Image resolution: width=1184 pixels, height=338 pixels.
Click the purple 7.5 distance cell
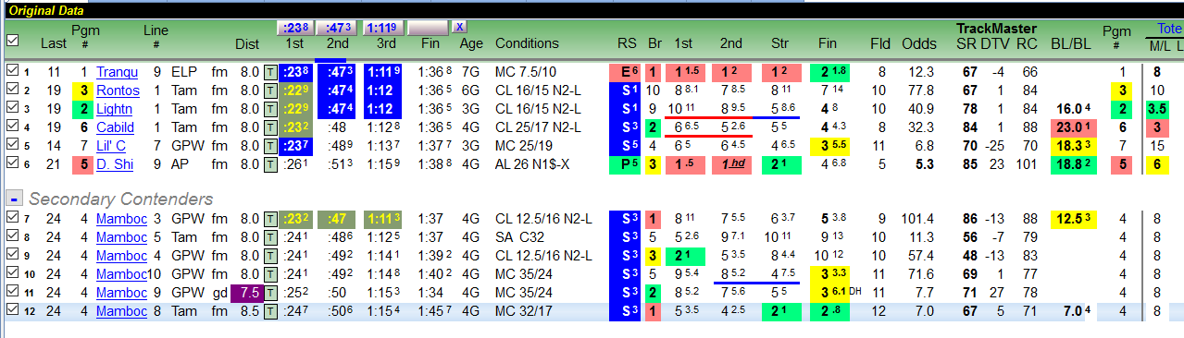tap(246, 293)
